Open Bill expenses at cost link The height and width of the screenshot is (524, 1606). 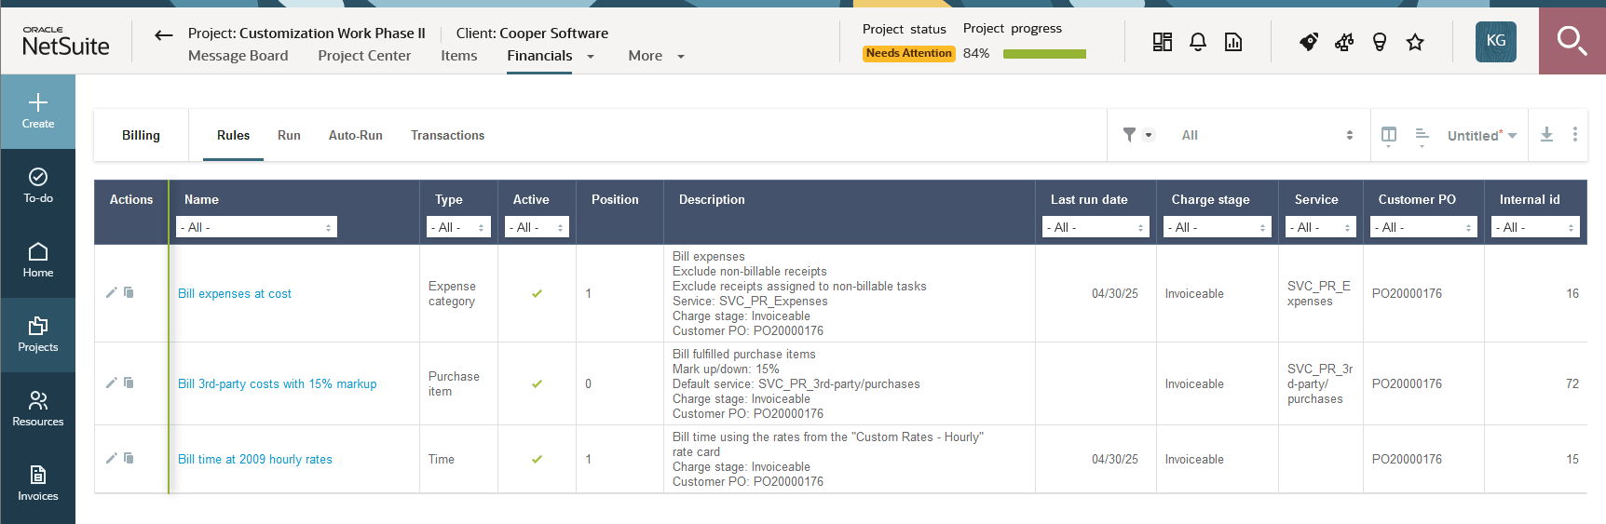235,293
